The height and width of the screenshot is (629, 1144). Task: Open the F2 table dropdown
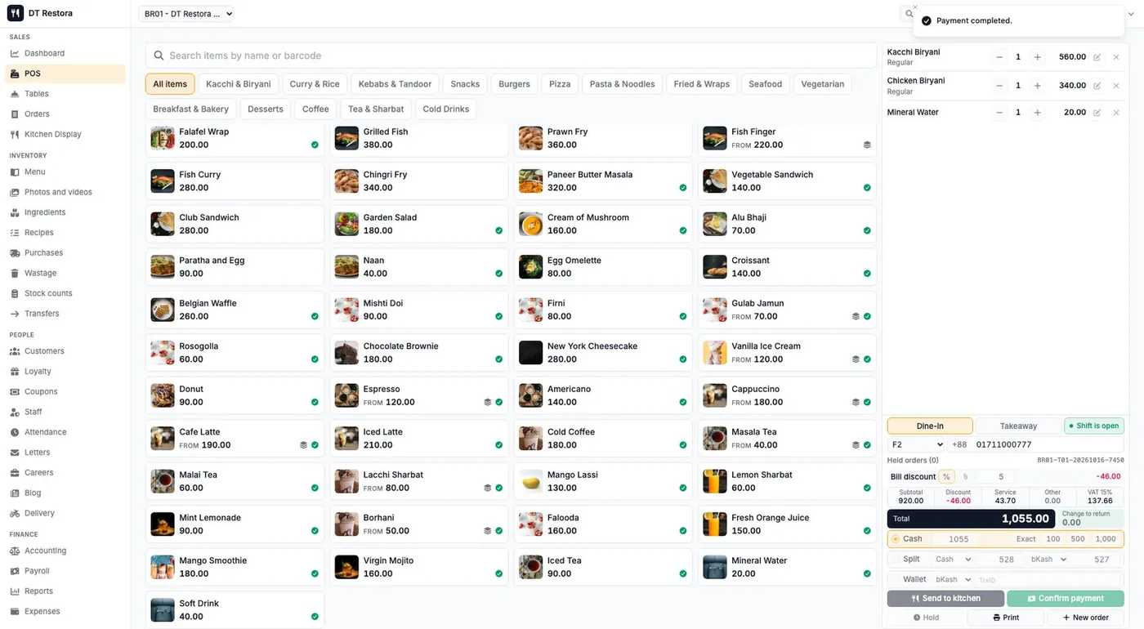click(x=916, y=445)
